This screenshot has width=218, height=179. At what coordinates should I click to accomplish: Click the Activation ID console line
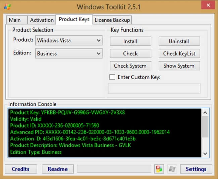[73, 139]
